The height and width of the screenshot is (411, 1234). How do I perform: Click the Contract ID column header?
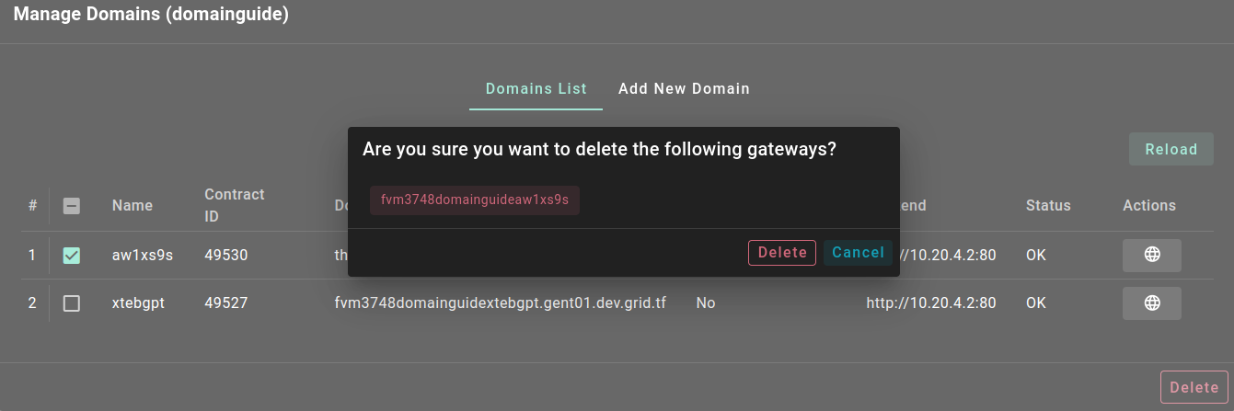[x=234, y=205]
